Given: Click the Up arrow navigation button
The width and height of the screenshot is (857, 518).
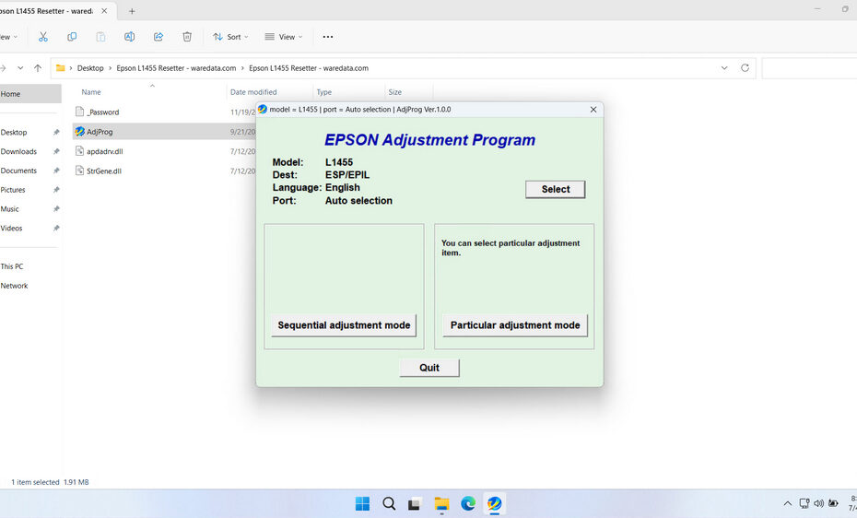Looking at the screenshot, I should click(x=38, y=68).
